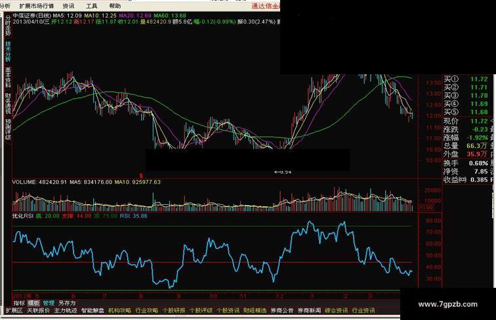Select the MA5: 12.09 indicator label
Viewport: 496px width, 320px height.
point(68,16)
